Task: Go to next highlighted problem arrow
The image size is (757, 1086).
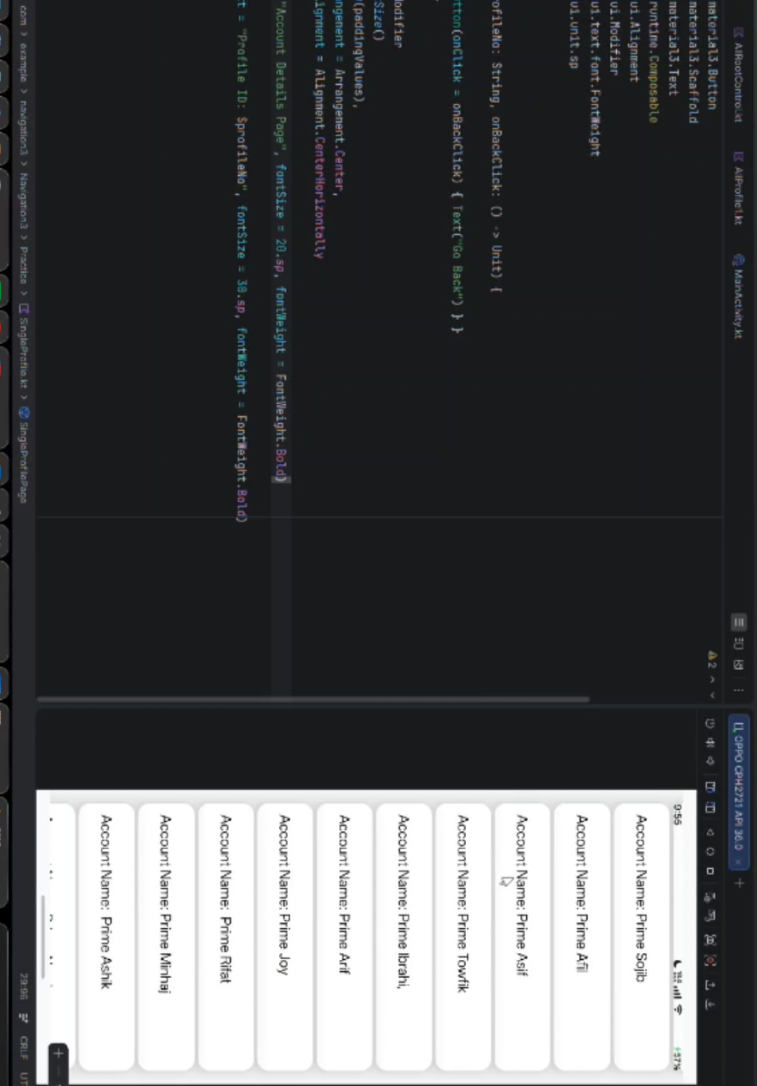Action: tap(712, 695)
